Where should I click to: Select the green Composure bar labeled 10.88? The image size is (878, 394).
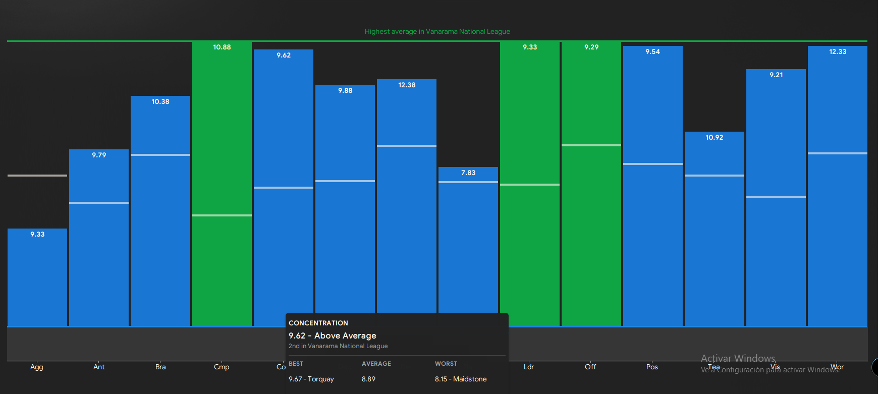click(x=222, y=184)
